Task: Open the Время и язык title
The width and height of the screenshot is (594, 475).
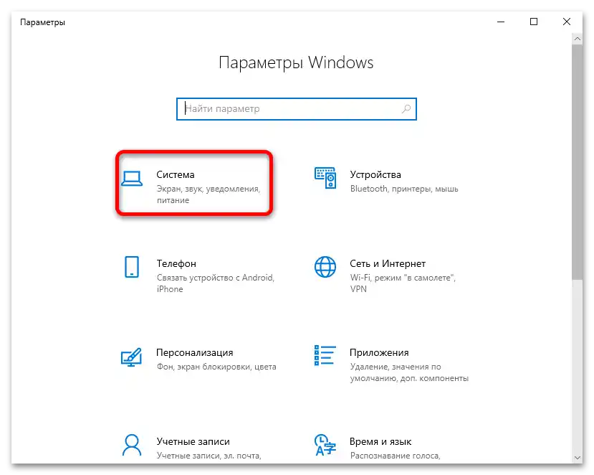Action: click(x=380, y=441)
